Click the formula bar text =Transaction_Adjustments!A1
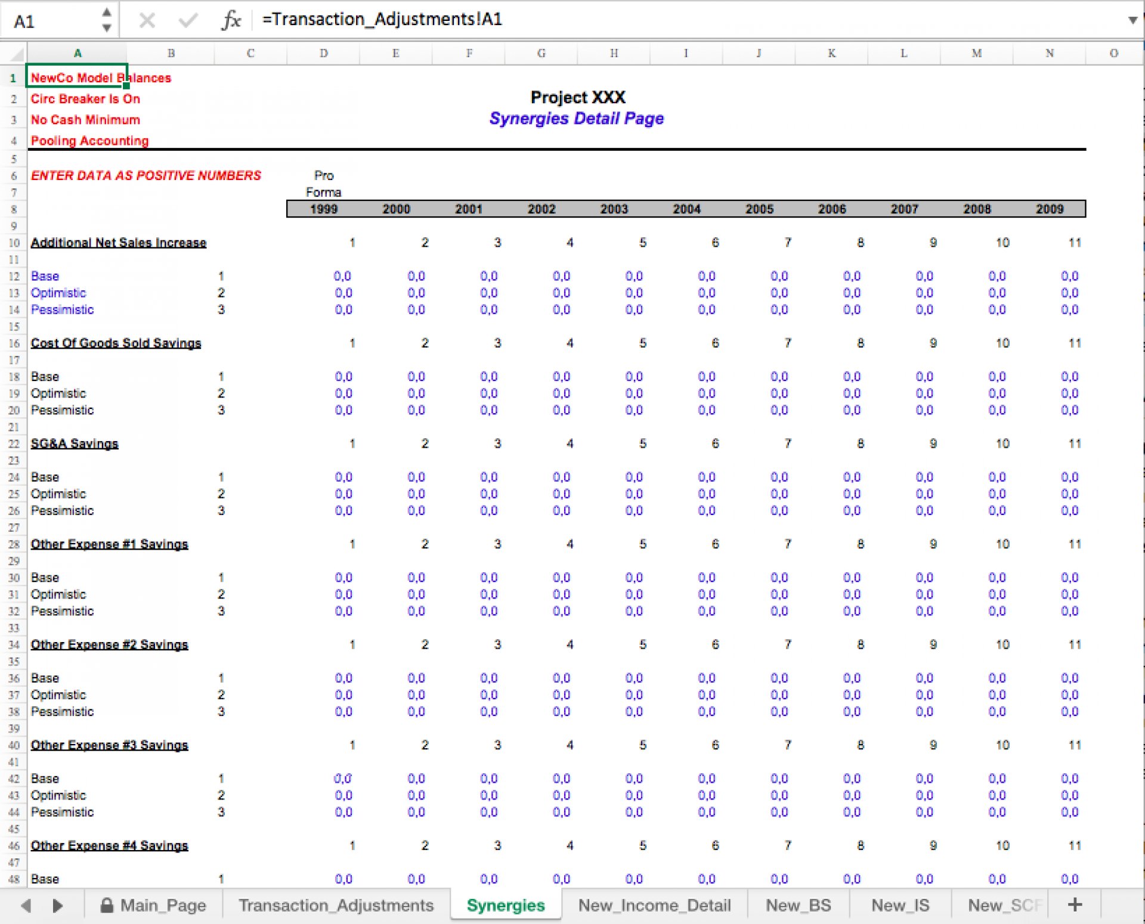Image resolution: width=1145 pixels, height=924 pixels. (382, 20)
